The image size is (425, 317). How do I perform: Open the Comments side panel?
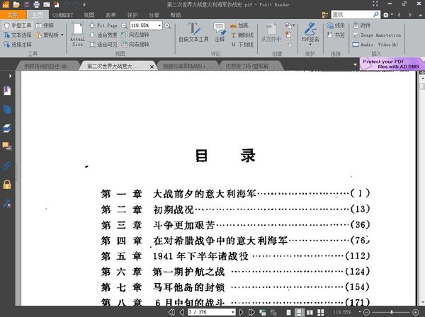7,146
